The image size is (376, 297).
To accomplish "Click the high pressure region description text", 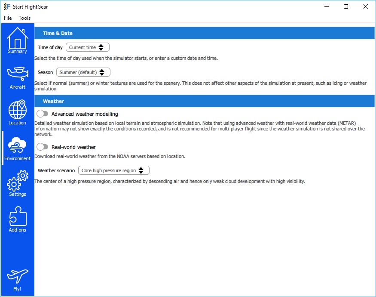I will pos(170,181).
